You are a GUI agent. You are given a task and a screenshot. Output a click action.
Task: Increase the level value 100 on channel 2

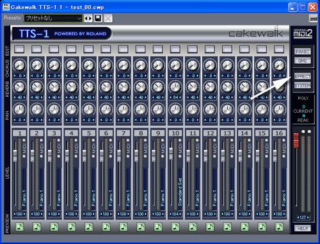tap(42, 214)
